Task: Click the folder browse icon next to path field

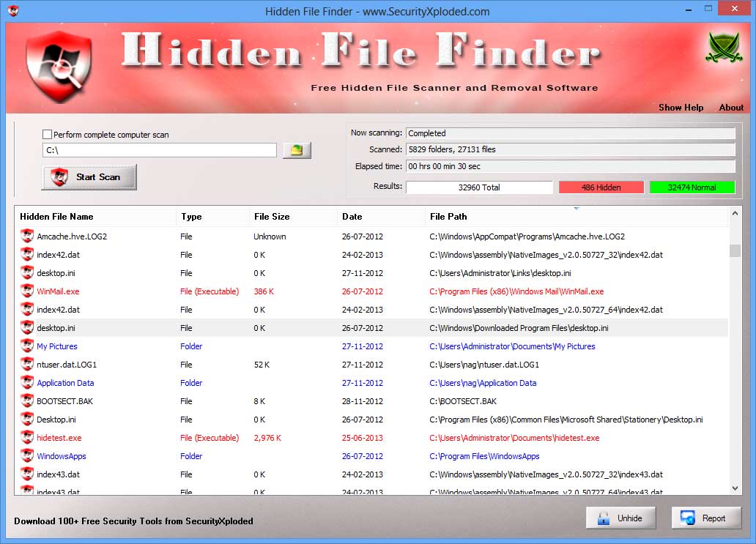Action: (x=297, y=150)
